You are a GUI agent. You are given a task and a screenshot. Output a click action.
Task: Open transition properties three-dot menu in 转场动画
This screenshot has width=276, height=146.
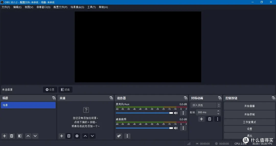point(217,119)
